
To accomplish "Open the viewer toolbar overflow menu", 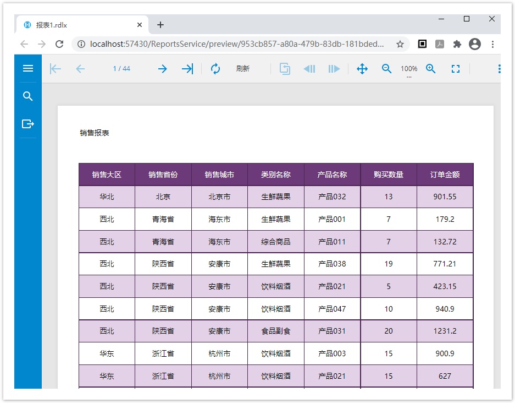I will pyautogui.click(x=499, y=69).
